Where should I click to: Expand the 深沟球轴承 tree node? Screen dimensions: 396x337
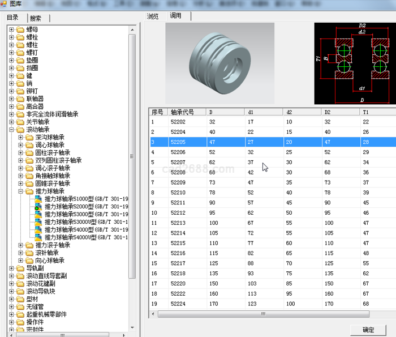pyautogui.click(x=21, y=138)
